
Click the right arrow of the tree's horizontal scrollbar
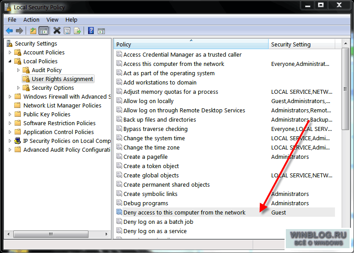[107, 234]
